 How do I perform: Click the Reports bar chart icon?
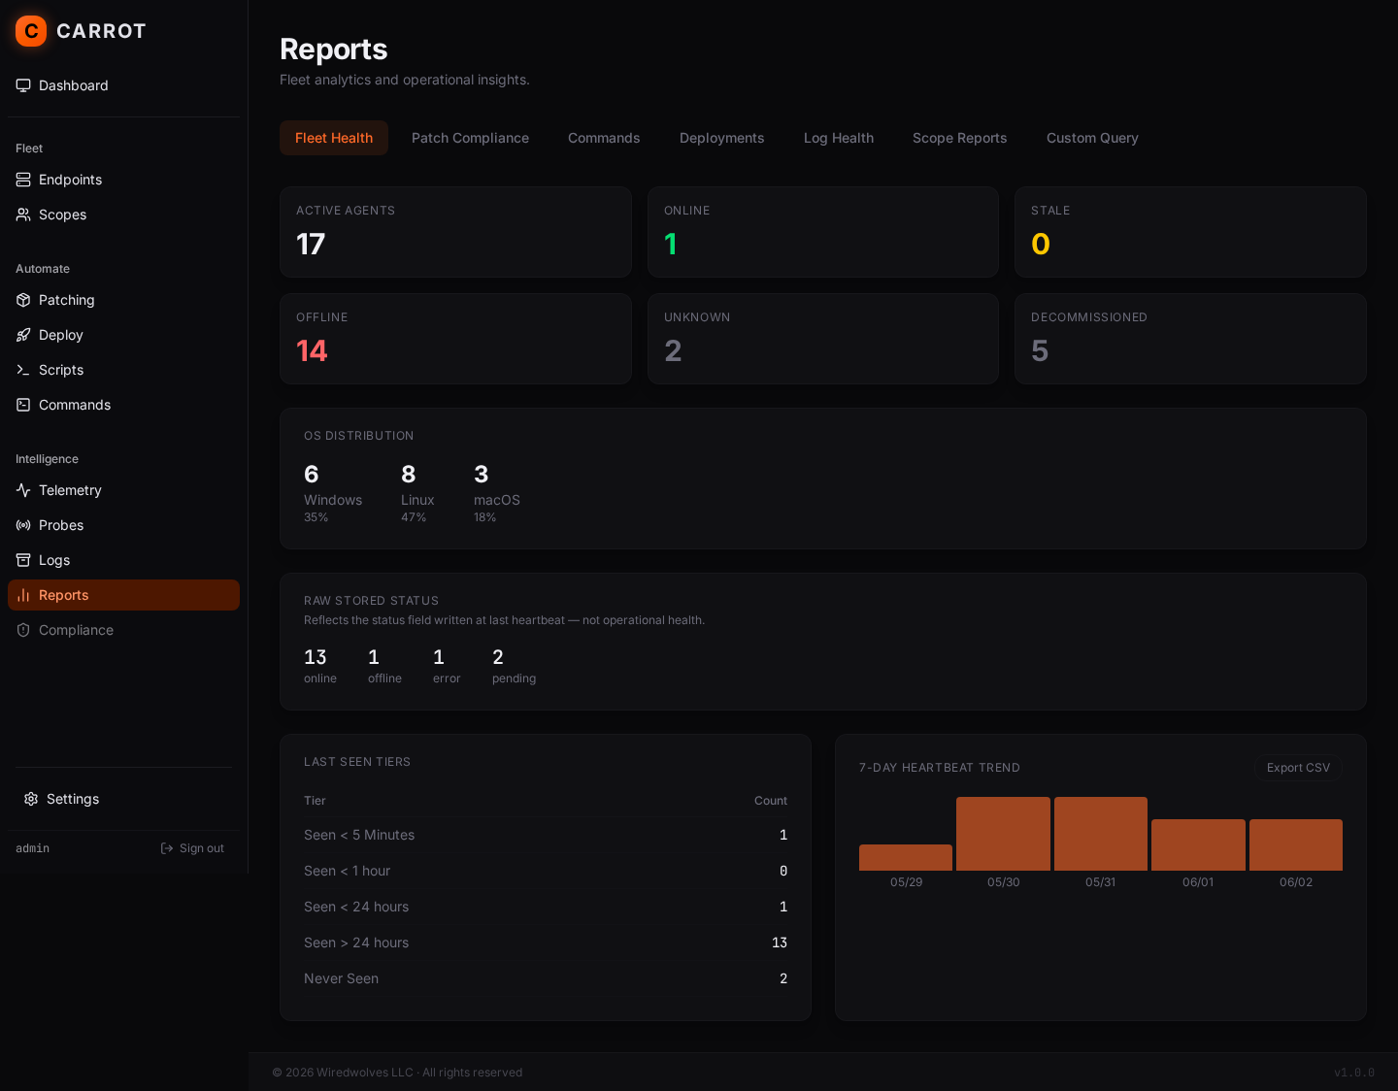23,595
